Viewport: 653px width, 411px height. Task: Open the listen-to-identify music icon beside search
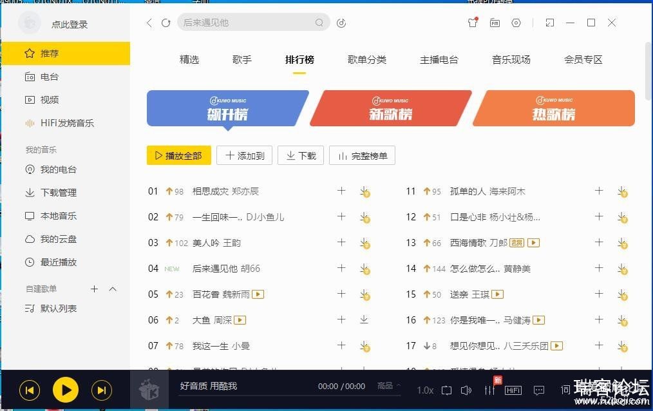[341, 23]
